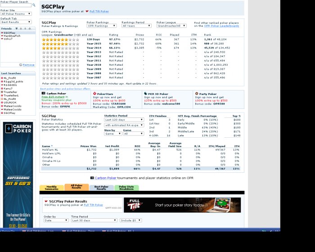
Task: Click the icon beside Trueteller1
Action: coord(2,95)
